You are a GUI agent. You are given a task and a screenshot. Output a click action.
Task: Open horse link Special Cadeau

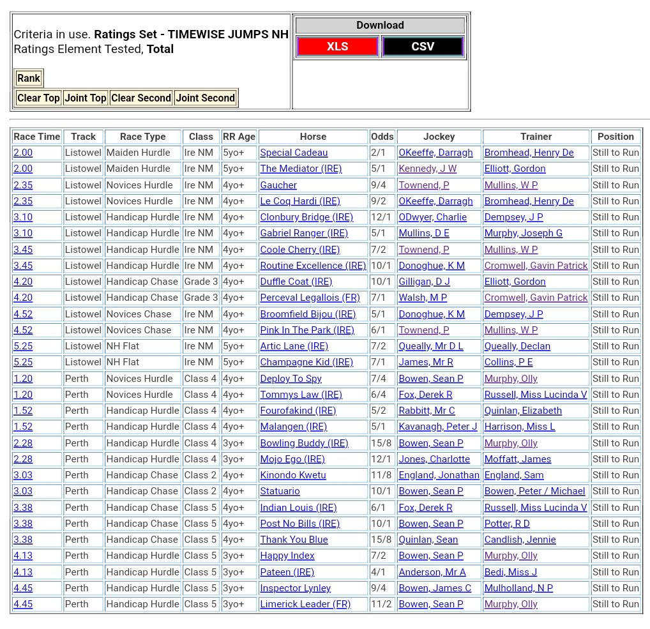pos(294,153)
